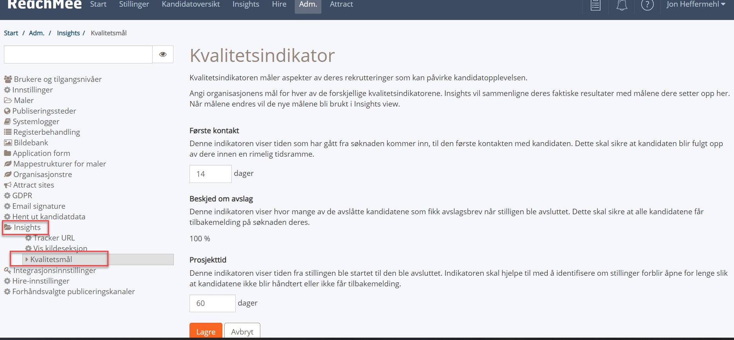Cancel changes with the Avbryt button
This screenshot has width=734, height=340.
click(x=242, y=331)
